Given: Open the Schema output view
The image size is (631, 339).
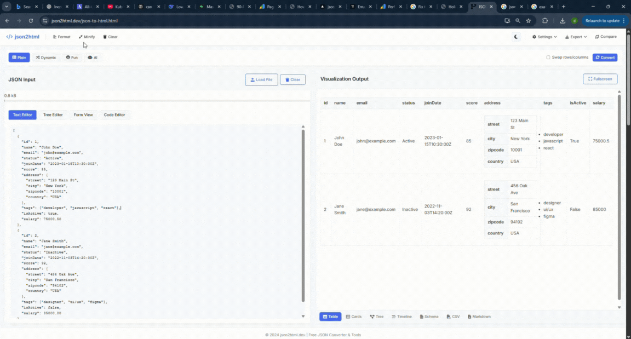Looking at the screenshot, I should coord(429,317).
